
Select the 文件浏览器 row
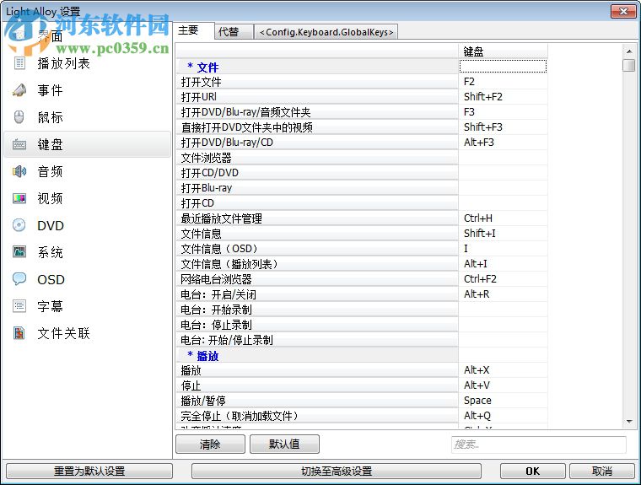(x=317, y=158)
